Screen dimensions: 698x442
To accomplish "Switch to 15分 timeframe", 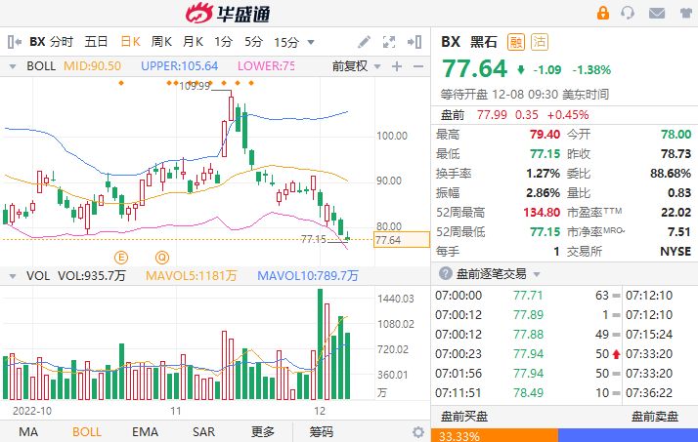I will point(286,42).
